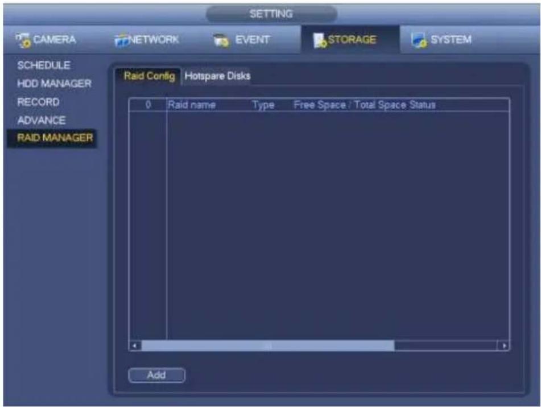This screenshot has width=541, height=407.
Task: Click the scrollbar right arrow
Action: pos(503,346)
